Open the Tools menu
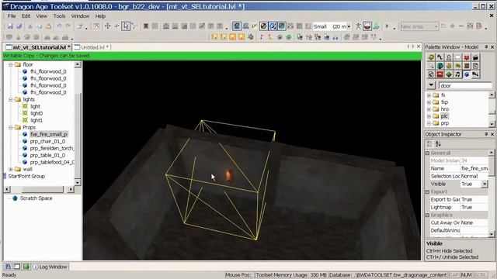 tap(59, 15)
